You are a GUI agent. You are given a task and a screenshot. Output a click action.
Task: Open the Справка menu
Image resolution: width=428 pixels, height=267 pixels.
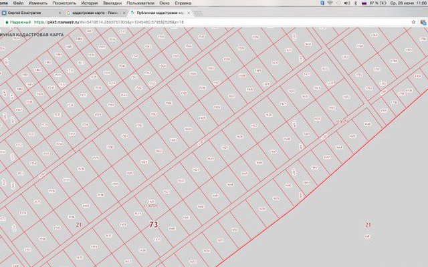[183, 3]
